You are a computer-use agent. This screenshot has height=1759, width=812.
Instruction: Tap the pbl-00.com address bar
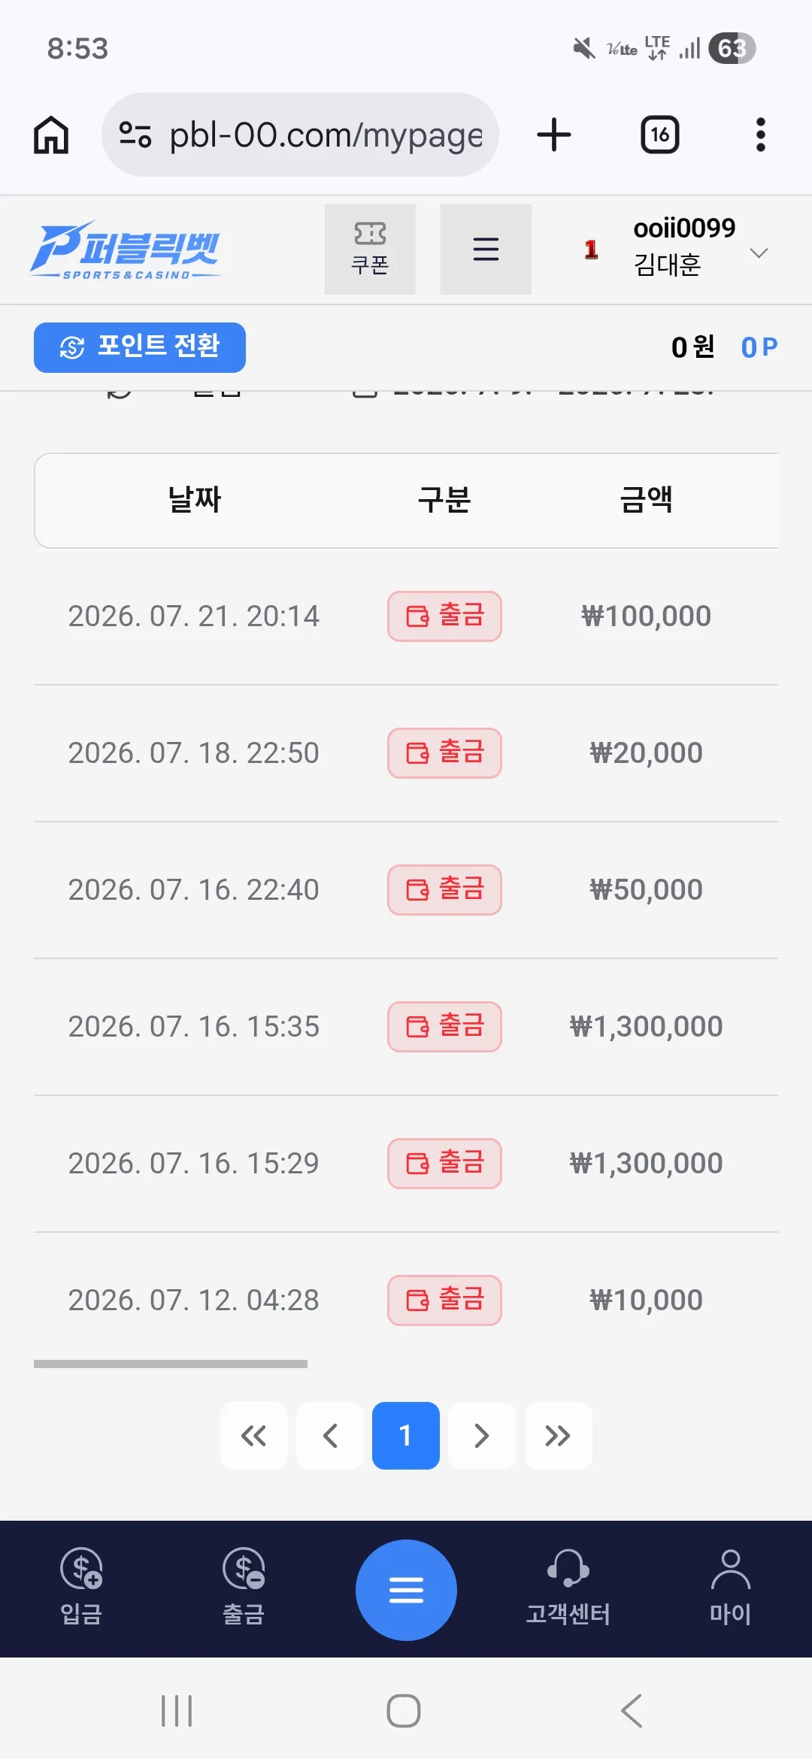(300, 135)
